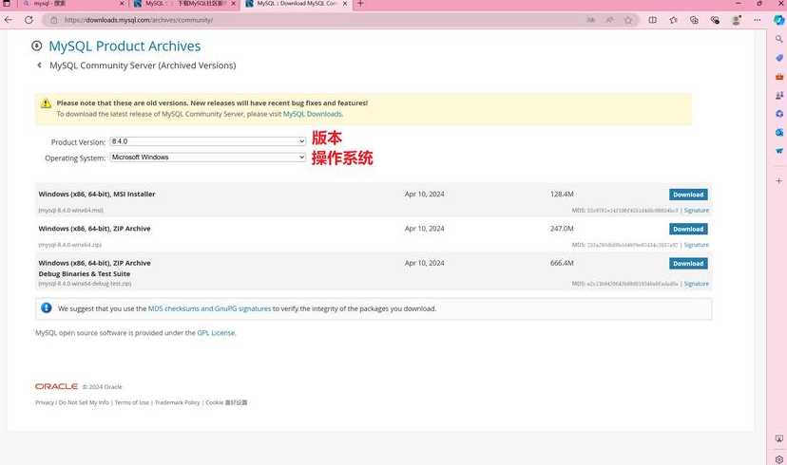Image resolution: width=787 pixels, height=465 pixels.
Task: Focus the address bar URL
Action: pos(139,20)
